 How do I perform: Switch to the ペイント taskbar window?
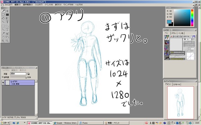117,123
